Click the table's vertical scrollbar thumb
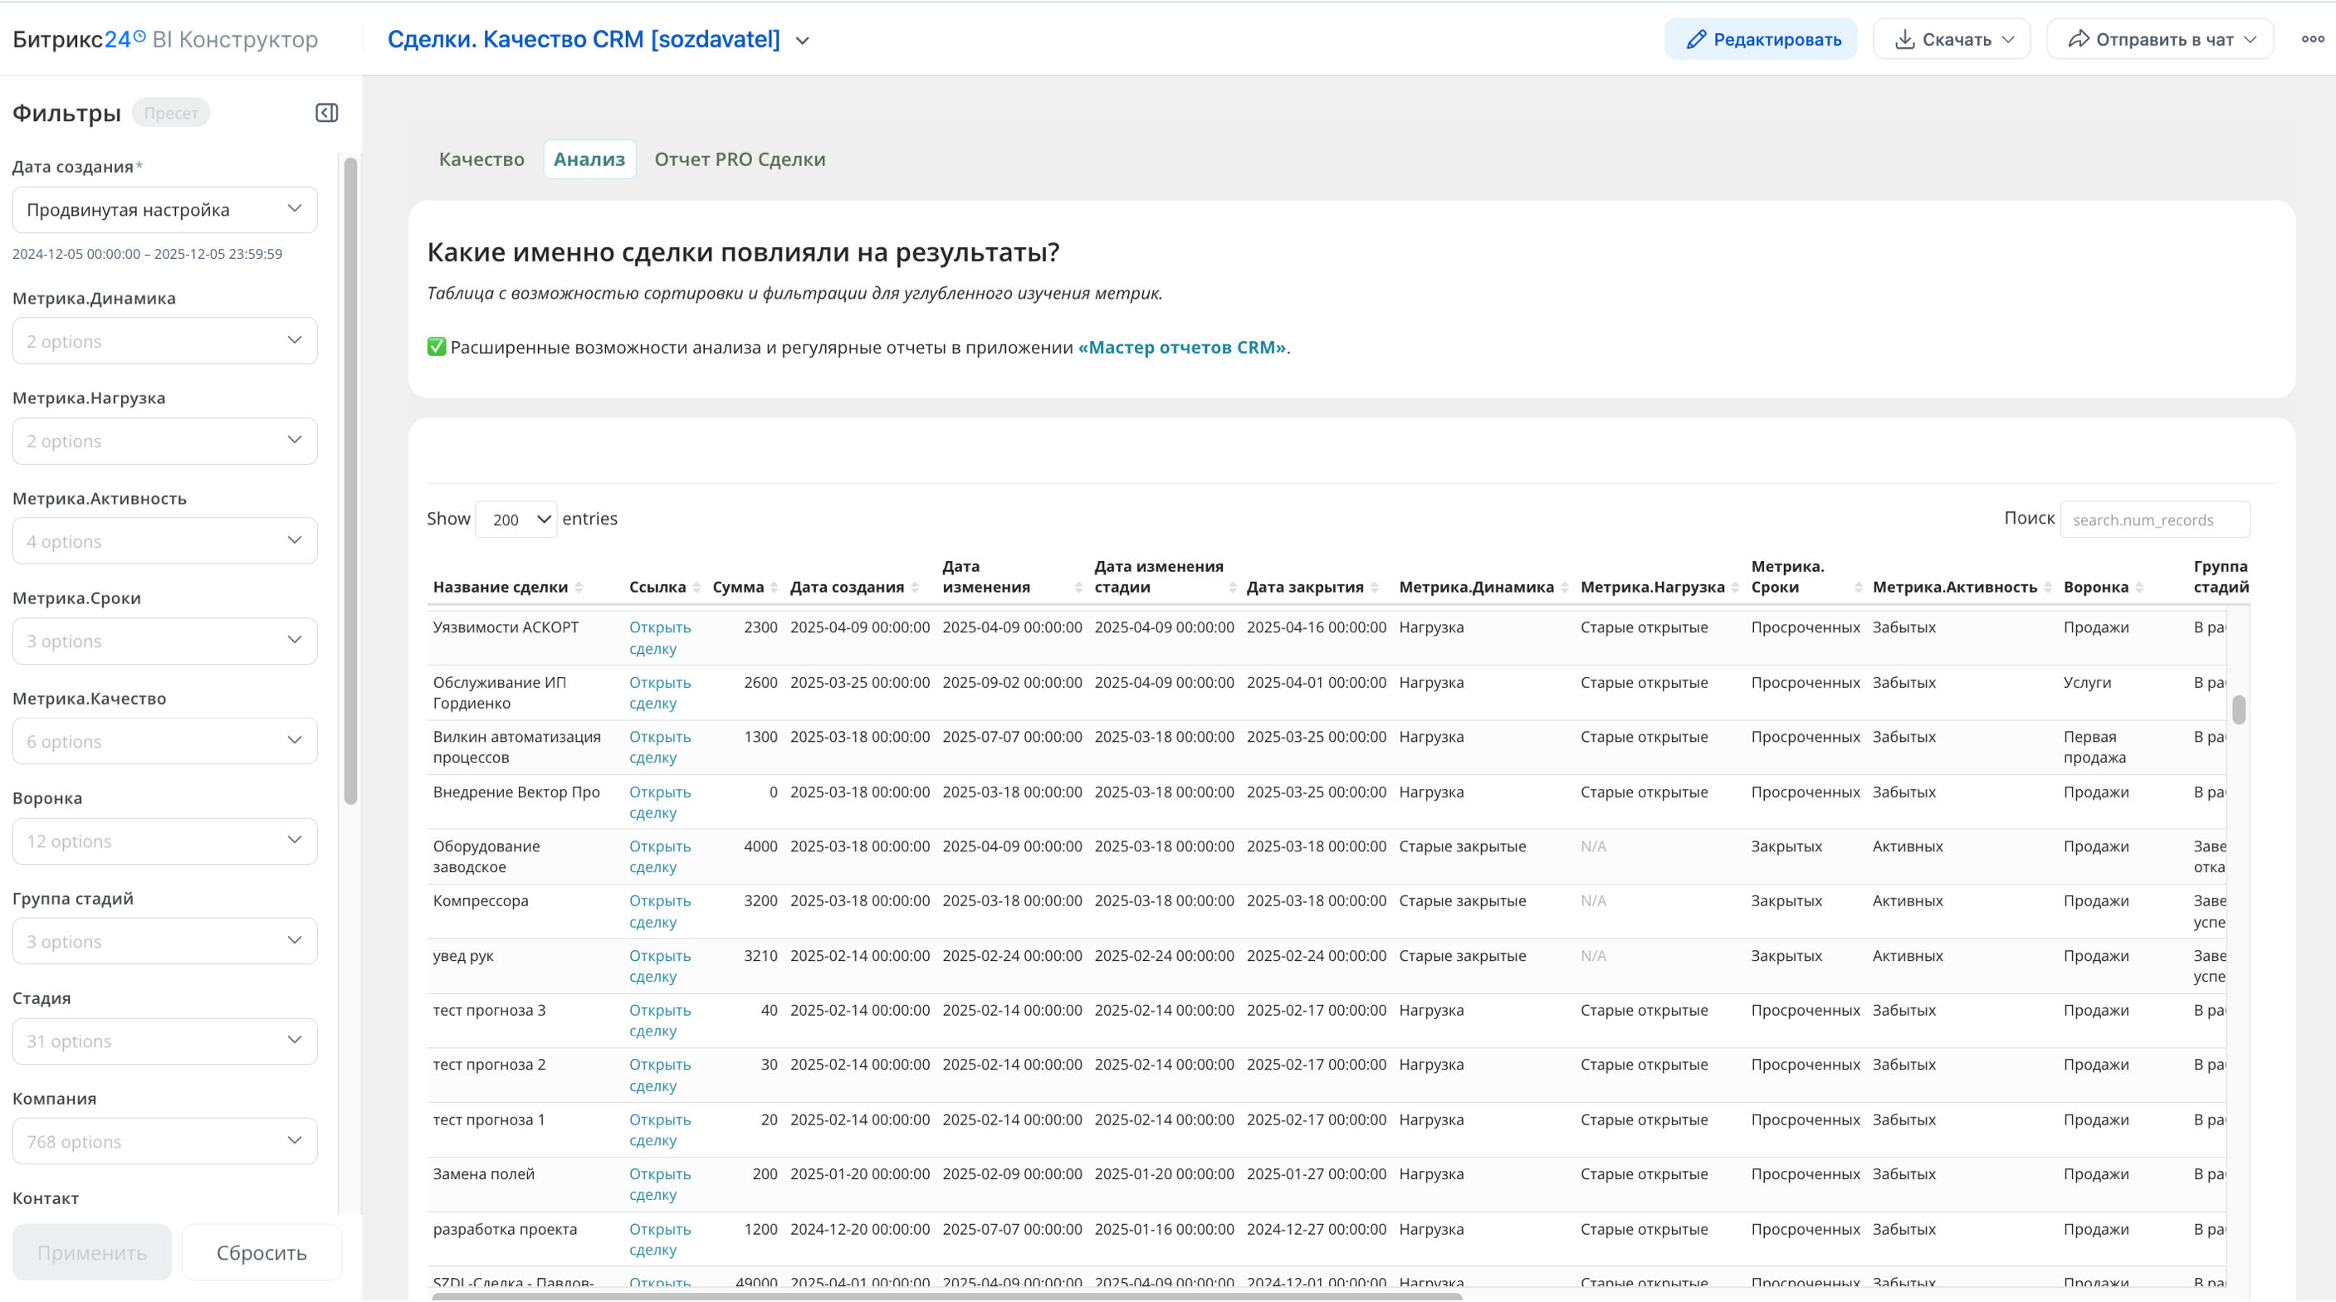The image size is (2336, 1302). [2238, 709]
